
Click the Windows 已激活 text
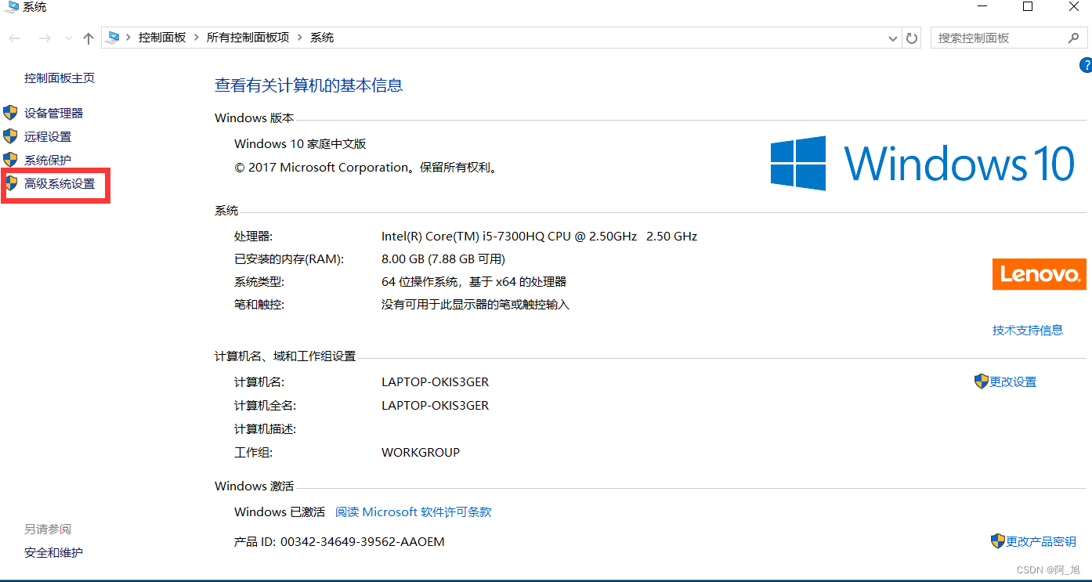pos(280,512)
